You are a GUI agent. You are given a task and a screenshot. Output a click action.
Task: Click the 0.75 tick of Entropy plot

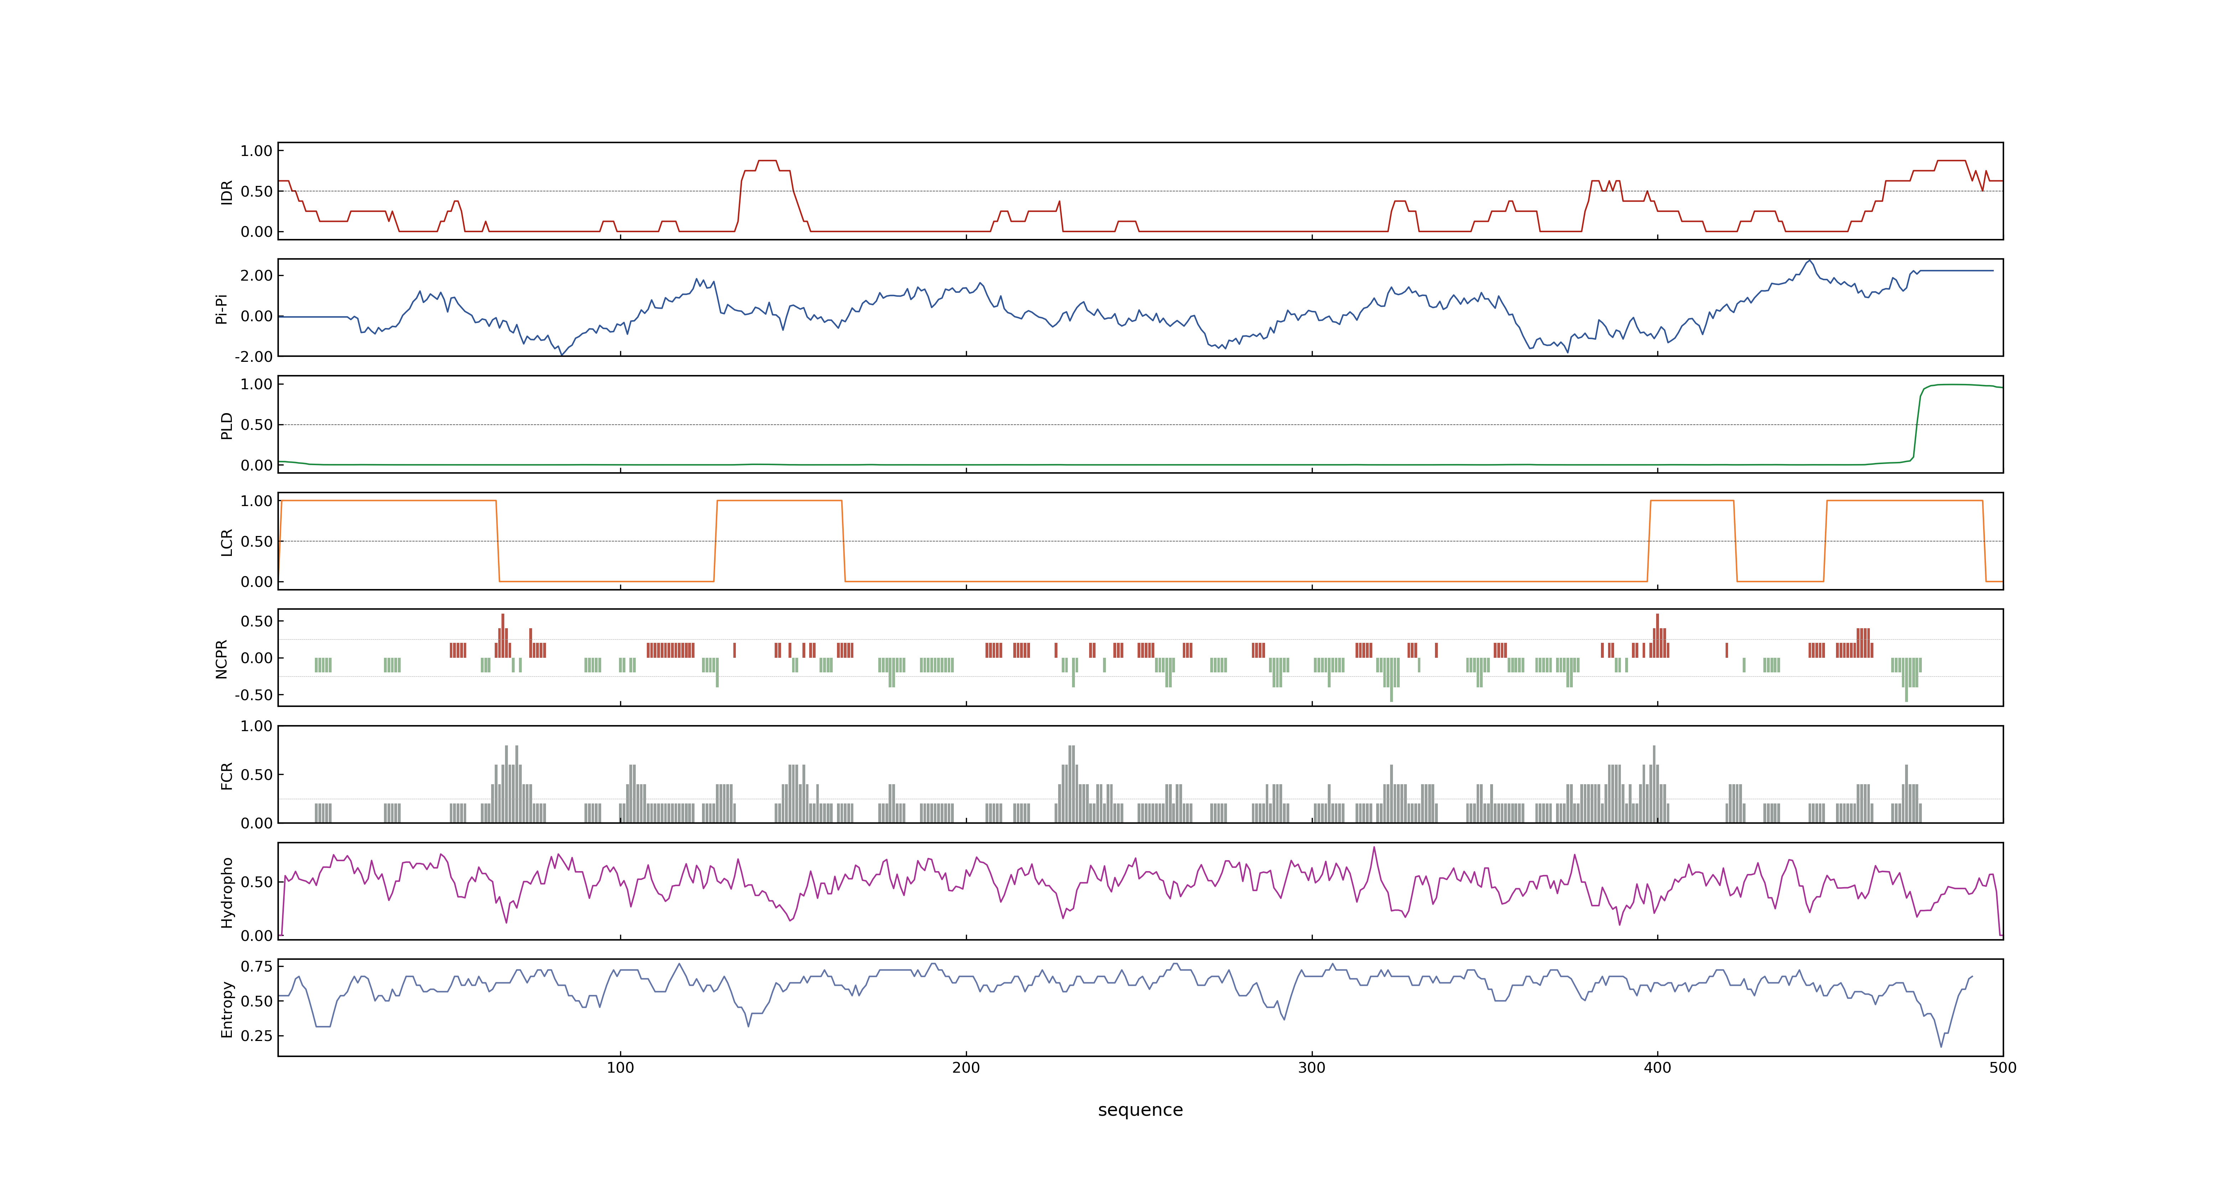pos(257,967)
